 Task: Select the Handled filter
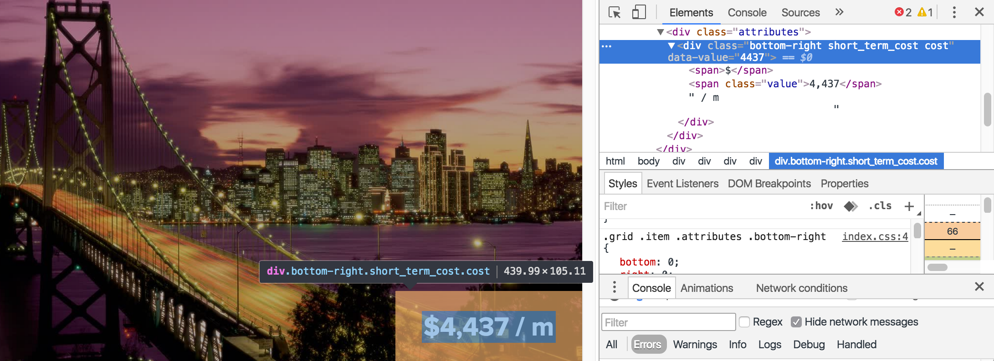[856, 345]
